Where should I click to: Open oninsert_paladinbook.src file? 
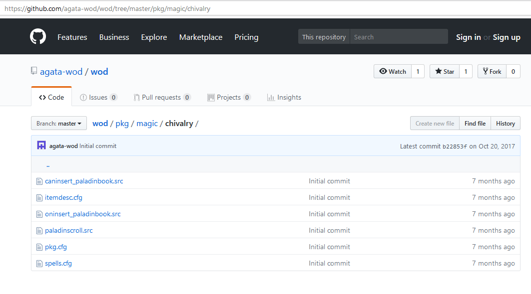82,214
